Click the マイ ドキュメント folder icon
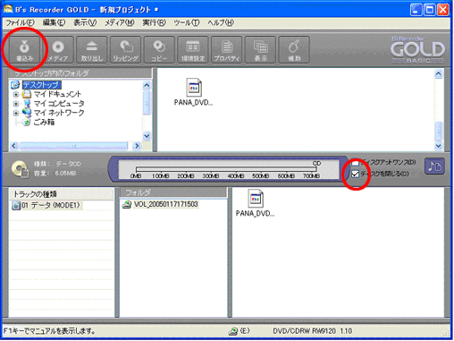 pos(27,94)
